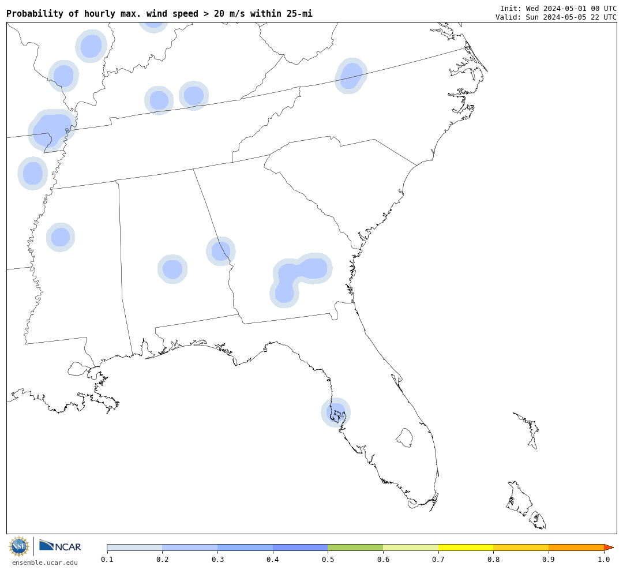Click the probability blob in northern Mississippi
Image resolution: width=623 pixels, height=570 pixels.
pyautogui.click(x=61, y=237)
